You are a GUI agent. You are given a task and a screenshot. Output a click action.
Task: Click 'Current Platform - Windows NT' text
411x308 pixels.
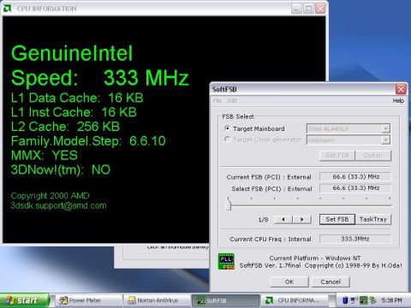[x=315, y=258]
